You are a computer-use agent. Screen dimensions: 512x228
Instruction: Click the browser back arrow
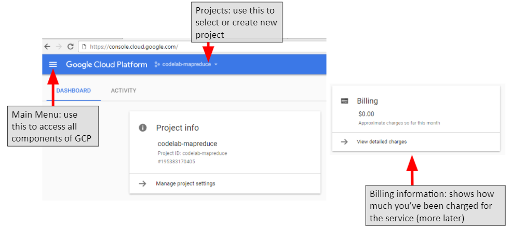[47, 47]
